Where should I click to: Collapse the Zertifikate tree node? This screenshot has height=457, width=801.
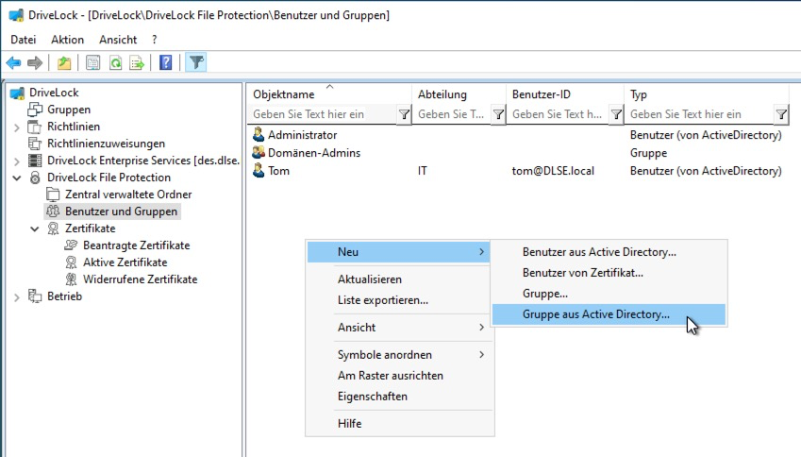tap(35, 229)
